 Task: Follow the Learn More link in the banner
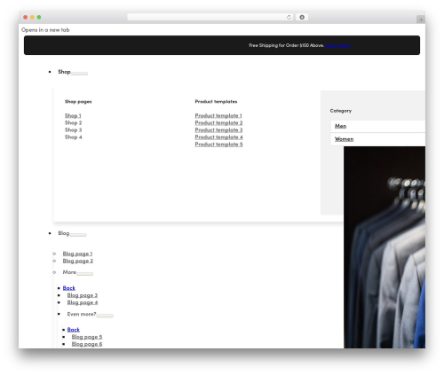coord(337,45)
